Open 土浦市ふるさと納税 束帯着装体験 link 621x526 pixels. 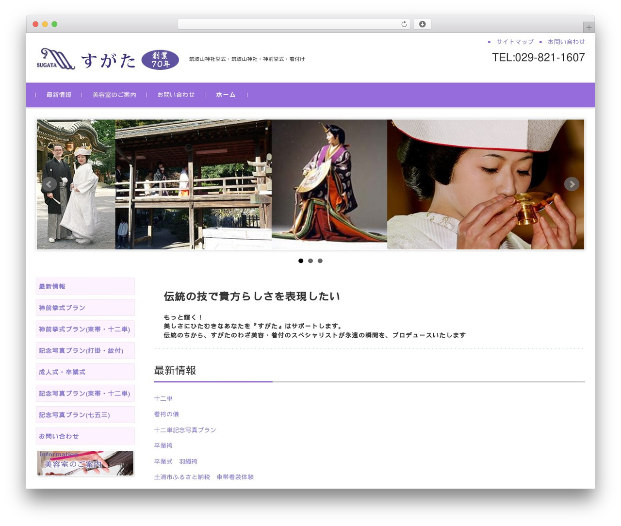point(204,477)
